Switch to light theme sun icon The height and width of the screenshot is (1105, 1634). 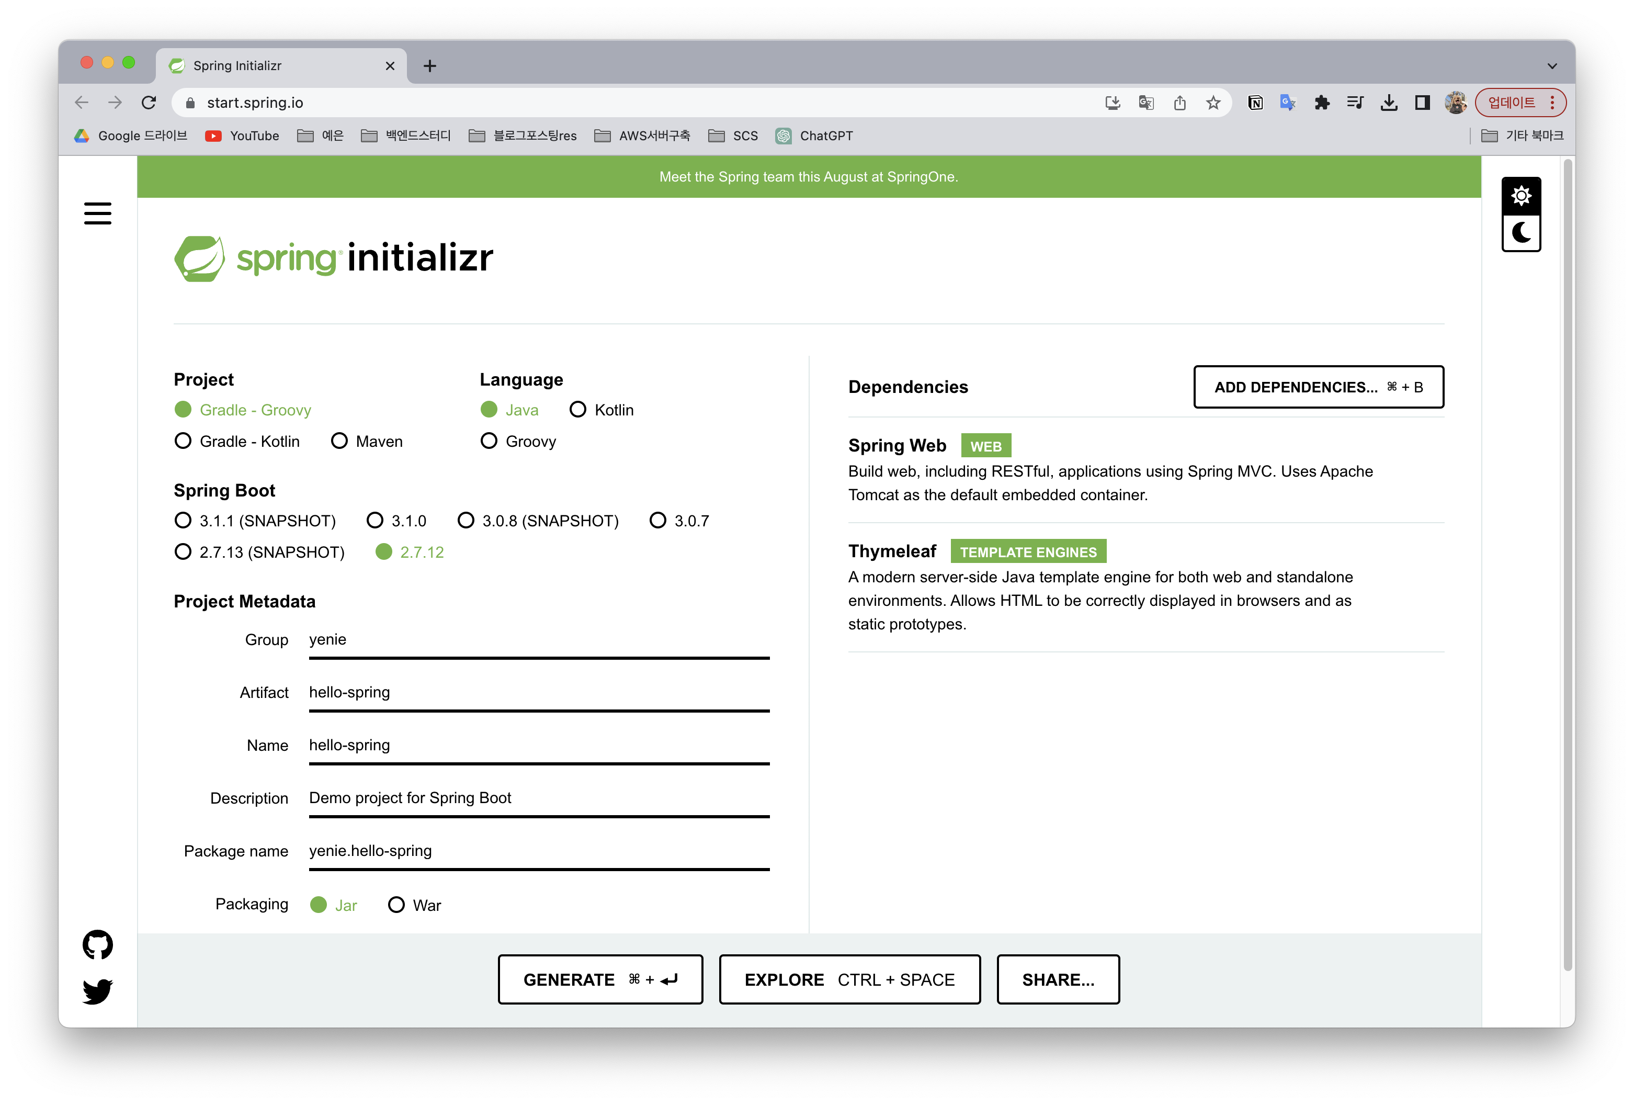1521,196
